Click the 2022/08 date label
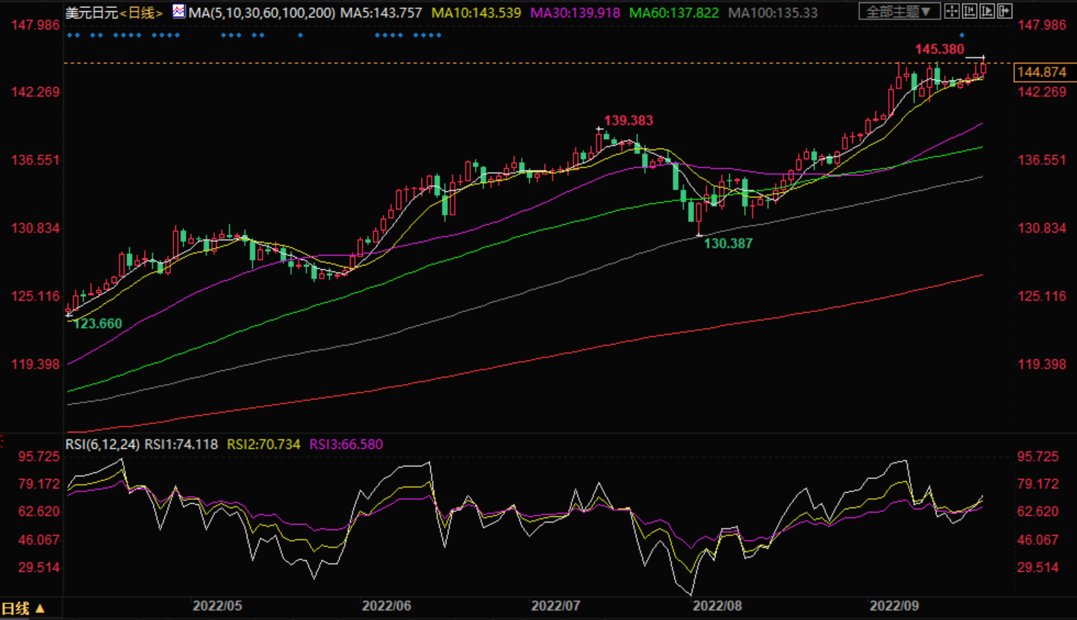This screenshot has width=1077, height=620. [717, 606]
